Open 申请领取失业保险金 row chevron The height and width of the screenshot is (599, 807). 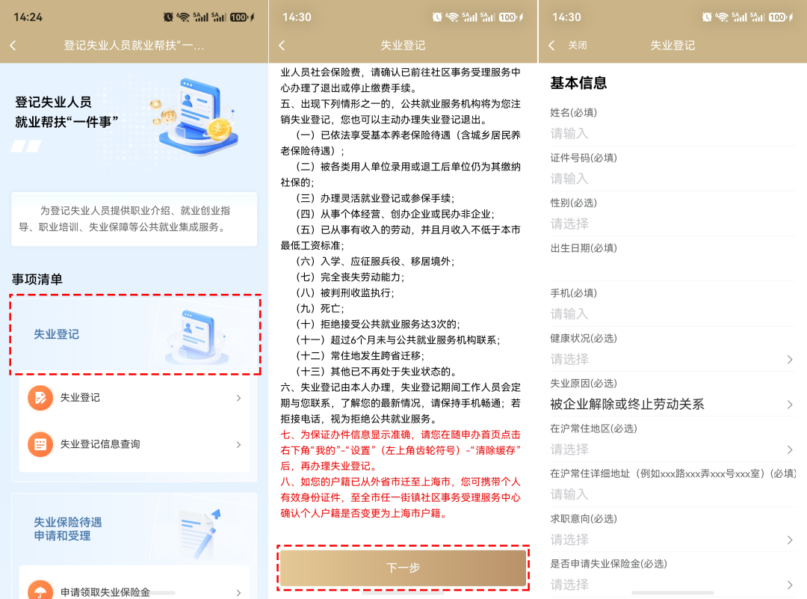click(x=238, y=592)
